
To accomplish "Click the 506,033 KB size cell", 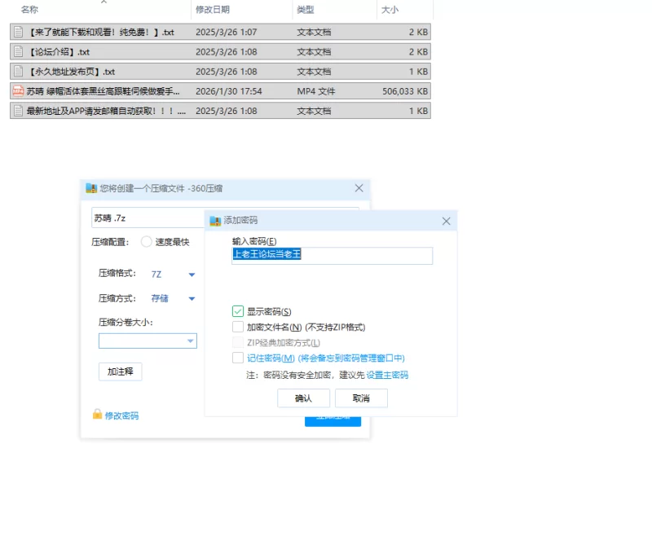I will point(405,91).
